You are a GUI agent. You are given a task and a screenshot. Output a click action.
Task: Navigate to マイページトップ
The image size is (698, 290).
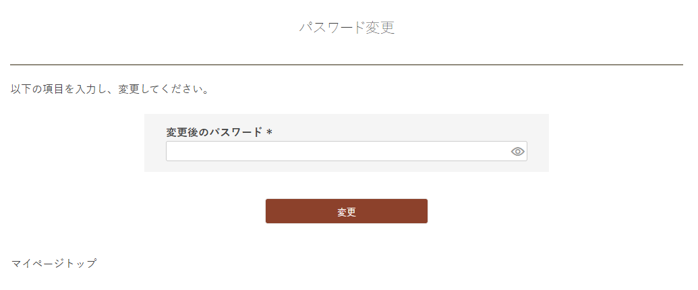point(54,264)
